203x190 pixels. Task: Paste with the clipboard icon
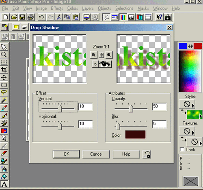click(x=76, y=17)
